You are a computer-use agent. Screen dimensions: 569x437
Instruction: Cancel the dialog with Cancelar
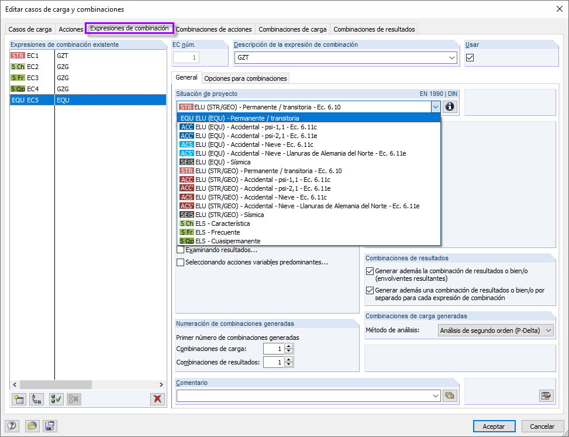click(542, 426)
